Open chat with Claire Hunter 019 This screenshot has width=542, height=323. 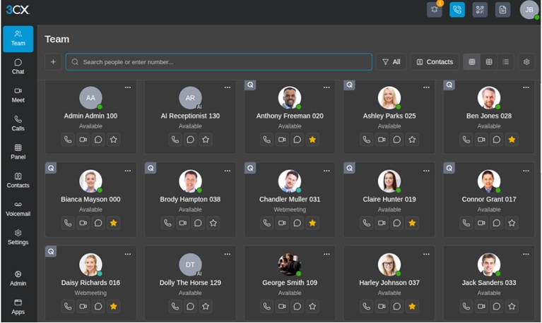click(397, 223)
